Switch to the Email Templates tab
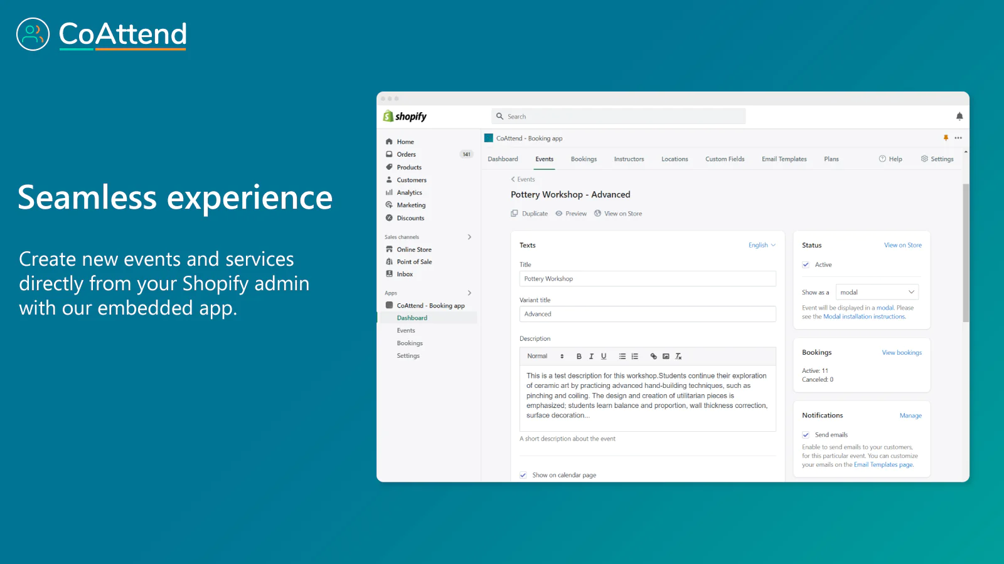 [x=784, y=159]
